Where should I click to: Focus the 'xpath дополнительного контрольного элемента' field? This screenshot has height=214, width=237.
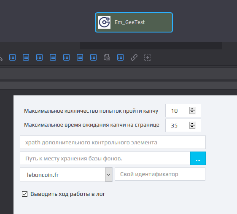[113, 142]
